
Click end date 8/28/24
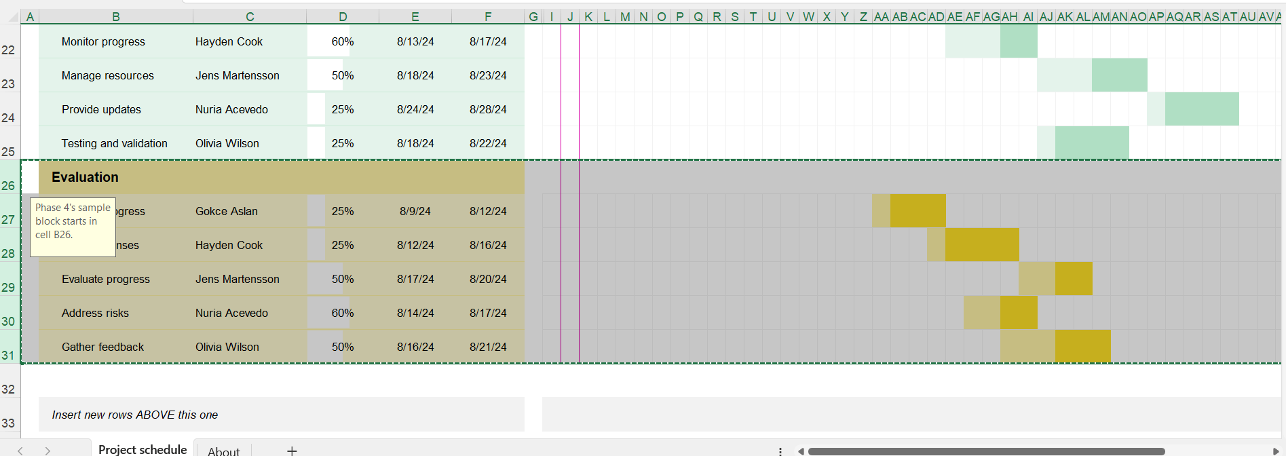pos(488,109)
